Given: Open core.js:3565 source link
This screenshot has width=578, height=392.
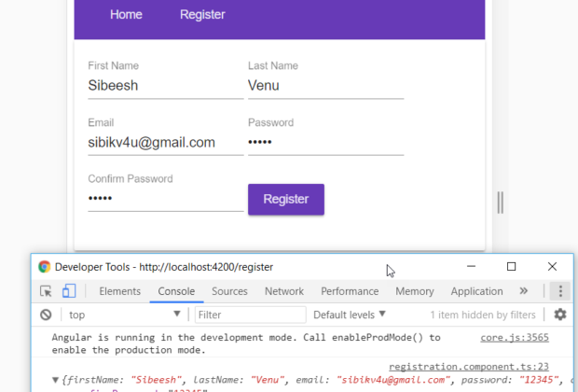Looking at the screenshot, I should 515,337.
